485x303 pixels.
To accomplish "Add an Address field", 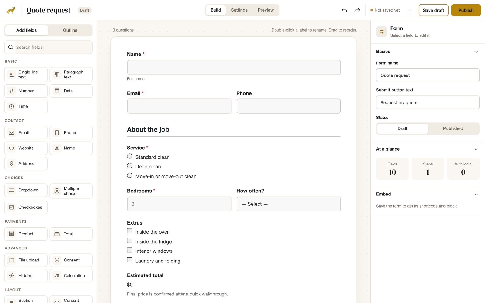I will (x=26, y=164).
